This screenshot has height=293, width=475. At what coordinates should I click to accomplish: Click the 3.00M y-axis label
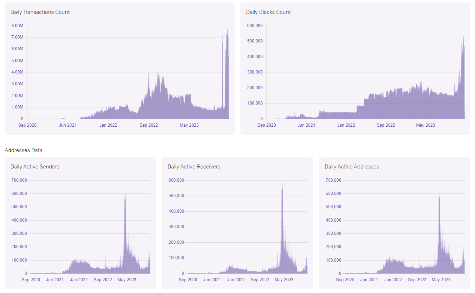17,84
